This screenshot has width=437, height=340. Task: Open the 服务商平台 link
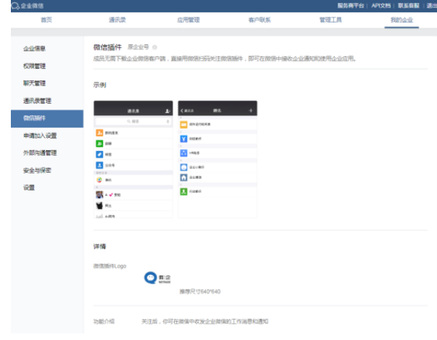point(351,6)
